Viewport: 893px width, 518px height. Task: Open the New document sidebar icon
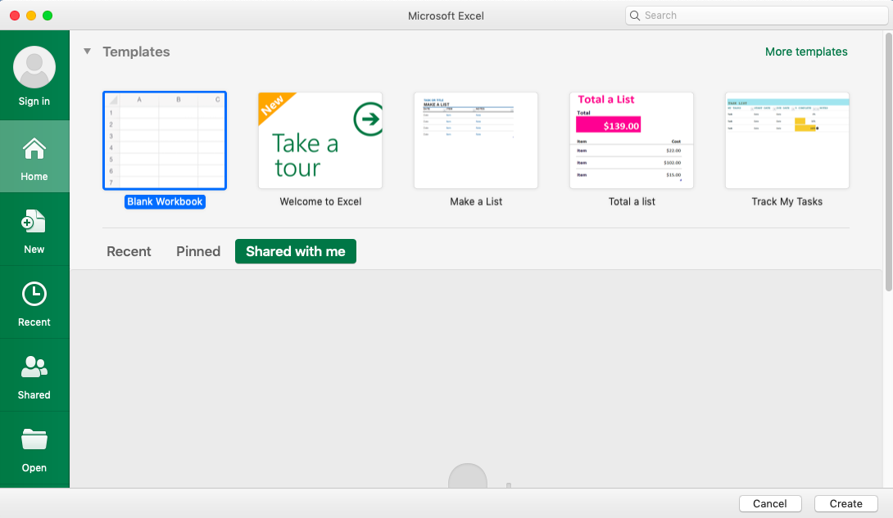tap(34, 222)
